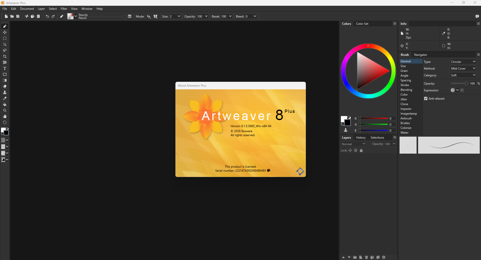
Task: Switch to the History tab
Action: [361, 138]
